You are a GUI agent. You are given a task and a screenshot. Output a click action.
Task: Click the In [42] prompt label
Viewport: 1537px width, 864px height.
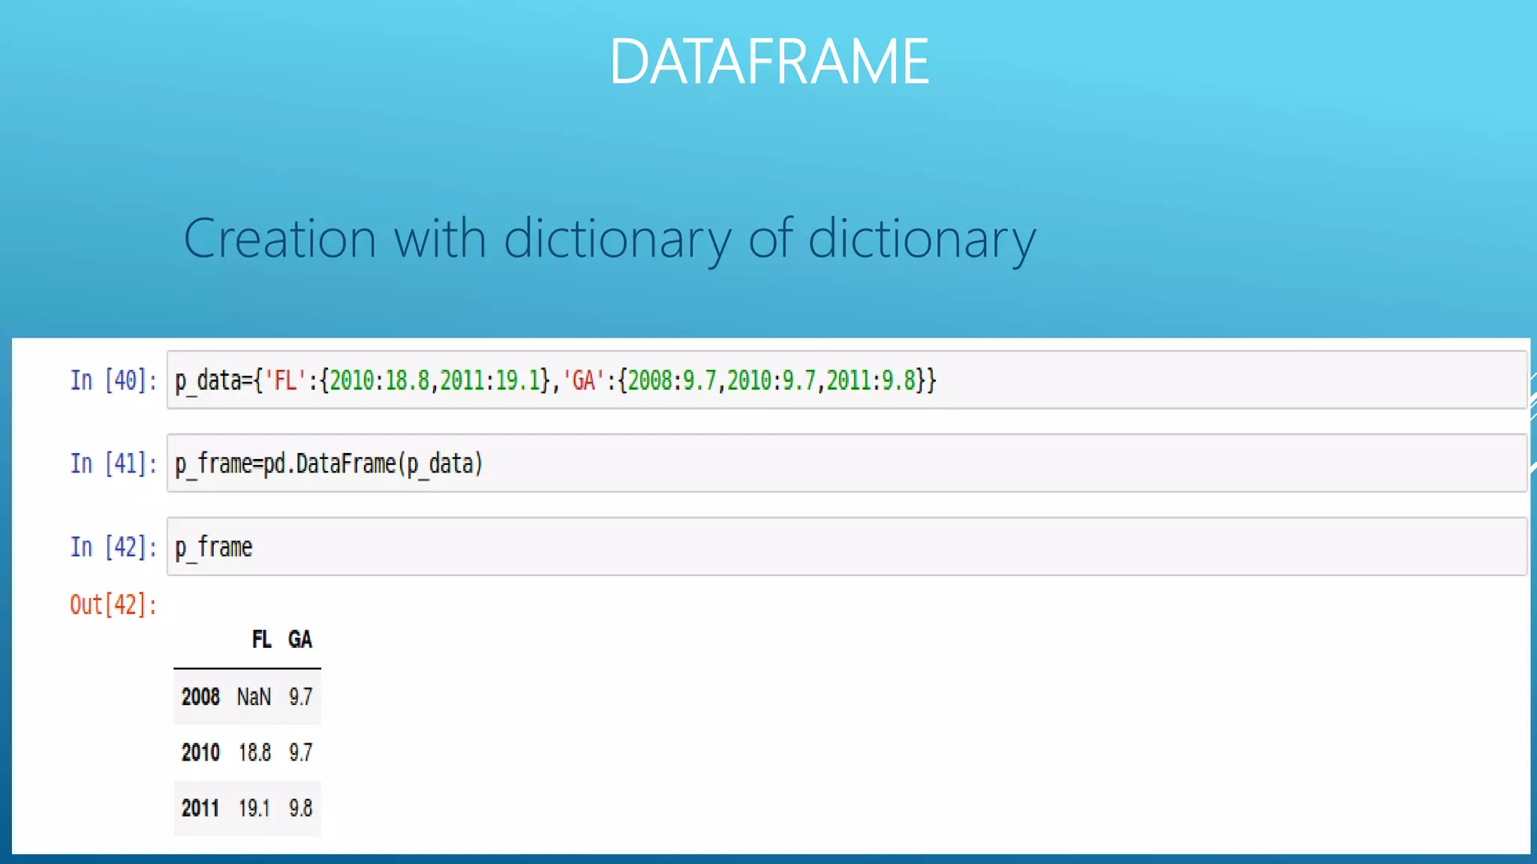(x=113, y=547)
